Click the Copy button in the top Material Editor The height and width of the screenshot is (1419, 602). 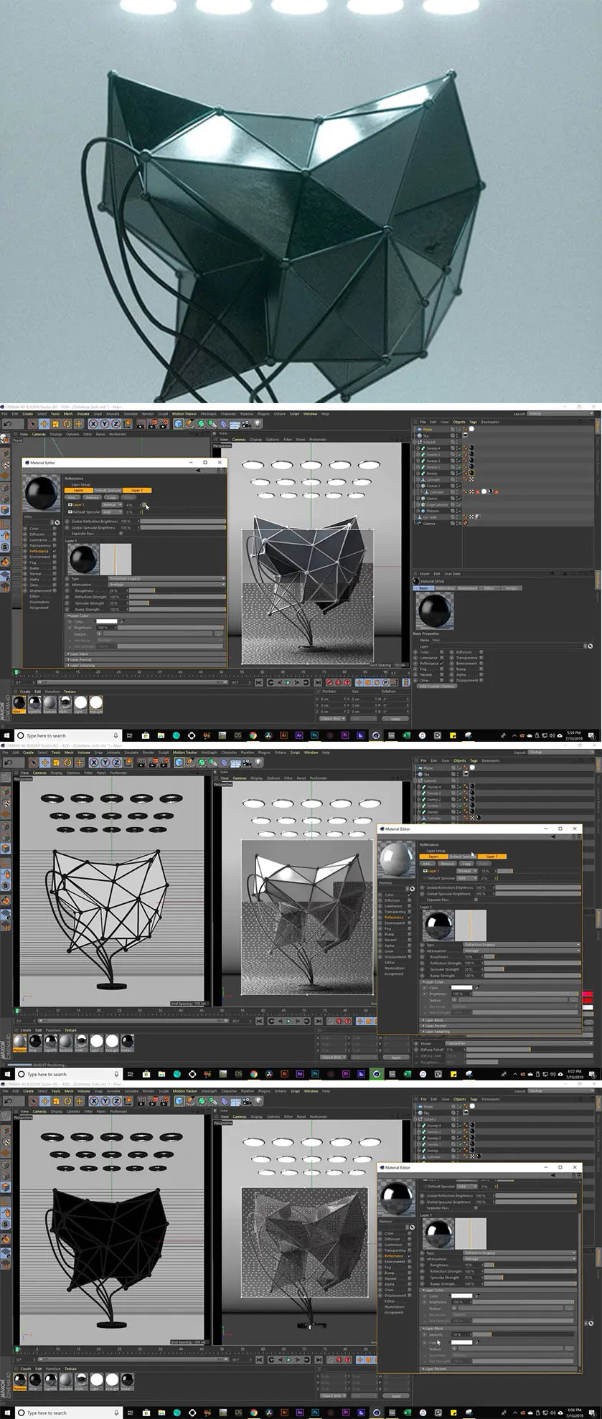pyautogui.click(x=111, y=497)
